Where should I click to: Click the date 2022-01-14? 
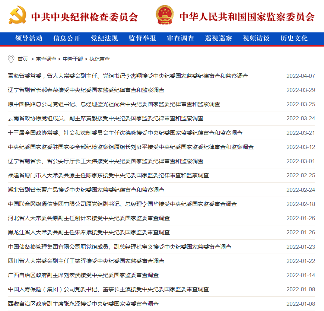301,275
